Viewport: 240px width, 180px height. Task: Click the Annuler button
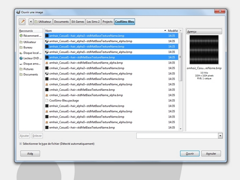pyautogui.click(x=211, y=154)
